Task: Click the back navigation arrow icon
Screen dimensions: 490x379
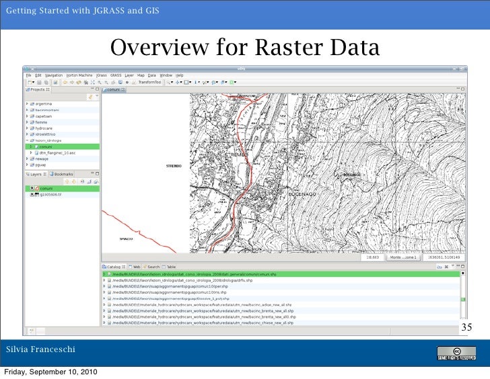Action: (65, 83)
